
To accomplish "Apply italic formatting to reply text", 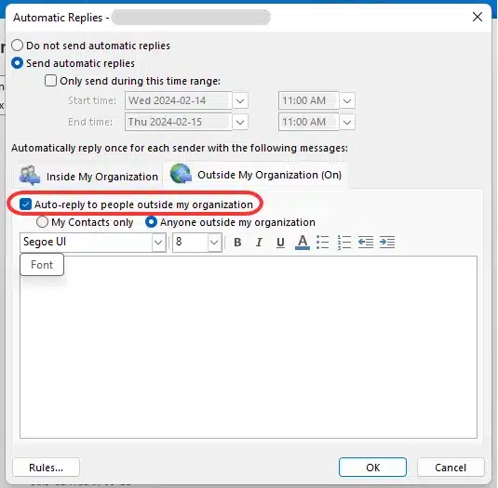I will coord(259,243).
